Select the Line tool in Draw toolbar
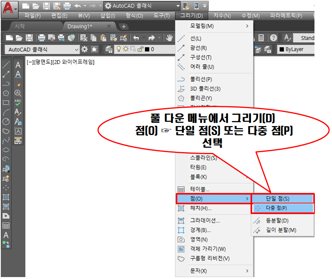This screenshot has height=279, width=332. tap(6, 65)
